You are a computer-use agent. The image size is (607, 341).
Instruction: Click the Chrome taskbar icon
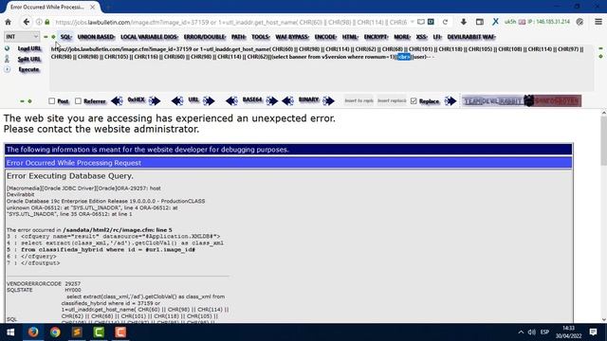[55, 332]
